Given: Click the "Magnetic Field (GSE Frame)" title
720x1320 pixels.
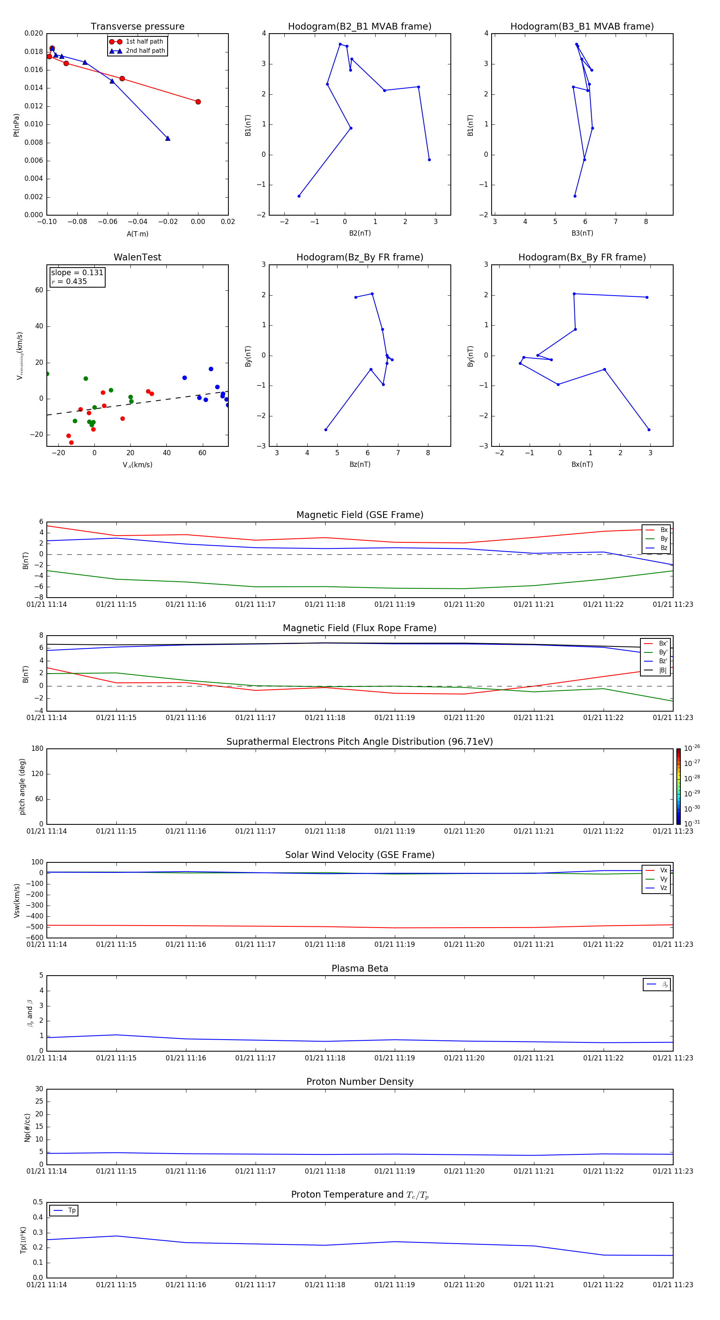Looking at the screenshot, I should (360, 515).
